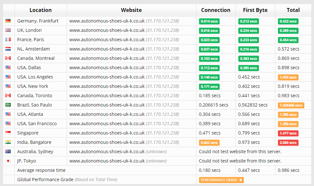
Task: Click the 0.037 secs badge for Amsterdam
Action: click(x=209, y=50)
